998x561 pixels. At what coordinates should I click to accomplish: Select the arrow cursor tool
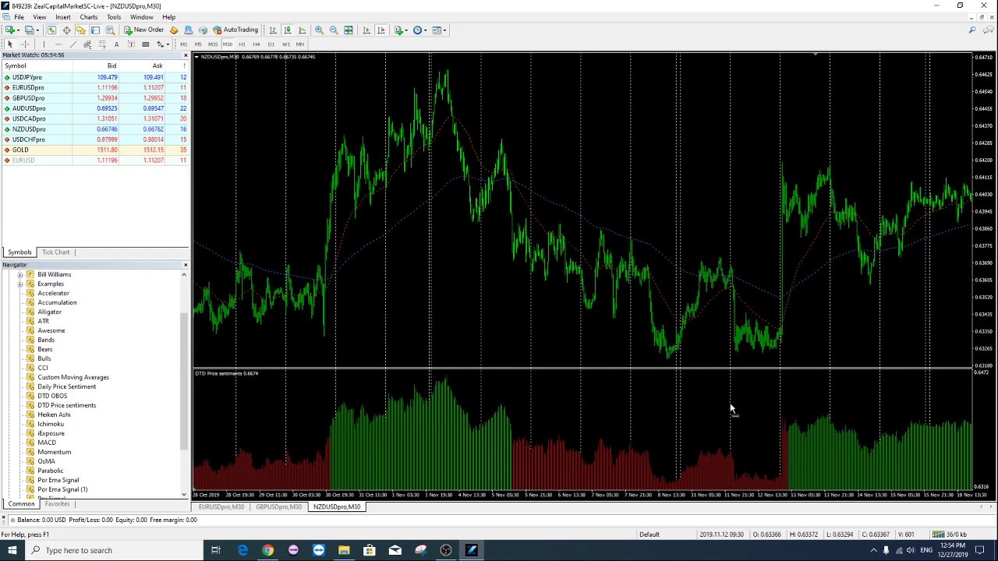10,44
